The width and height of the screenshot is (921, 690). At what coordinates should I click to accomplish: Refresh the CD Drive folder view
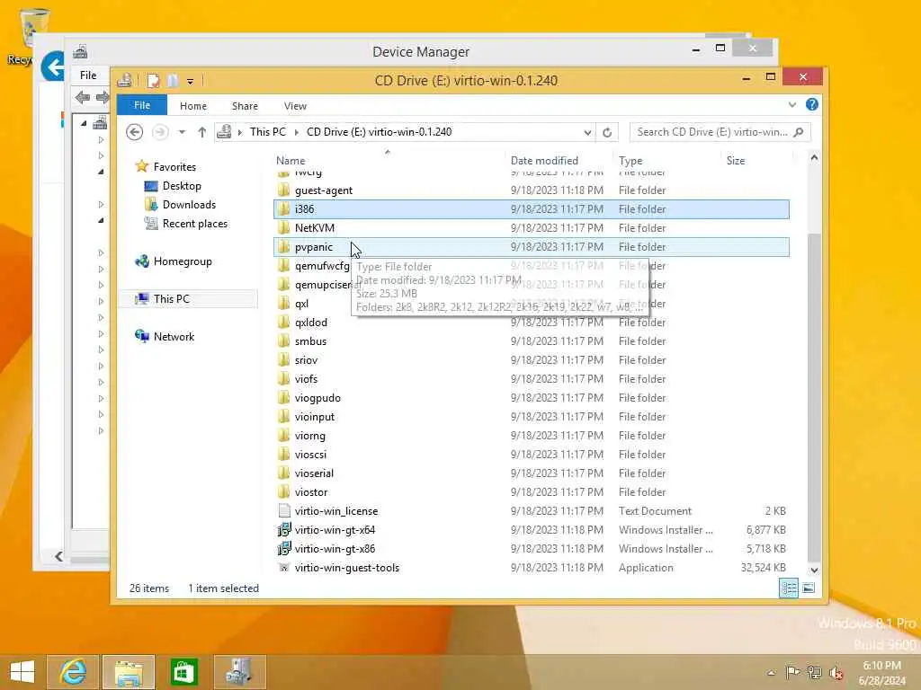607,133
